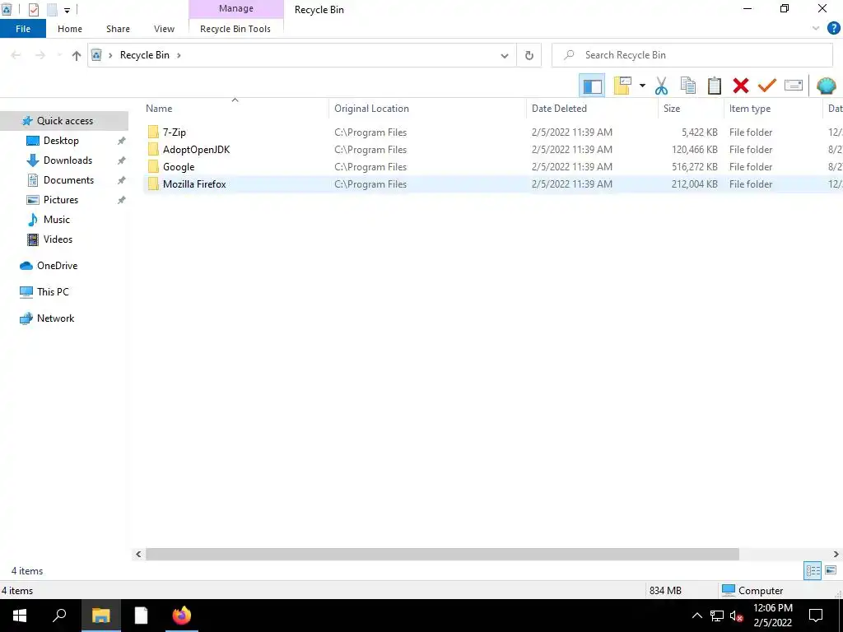Click the Search Recycle Bin field

(x=692, y=55)
